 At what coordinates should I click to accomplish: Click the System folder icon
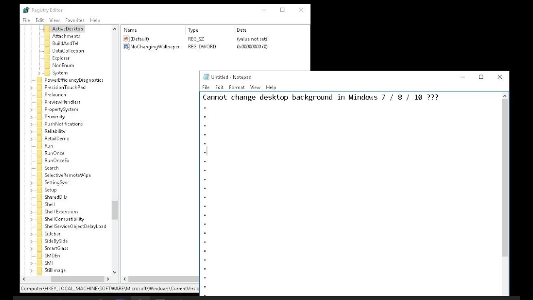47,72
